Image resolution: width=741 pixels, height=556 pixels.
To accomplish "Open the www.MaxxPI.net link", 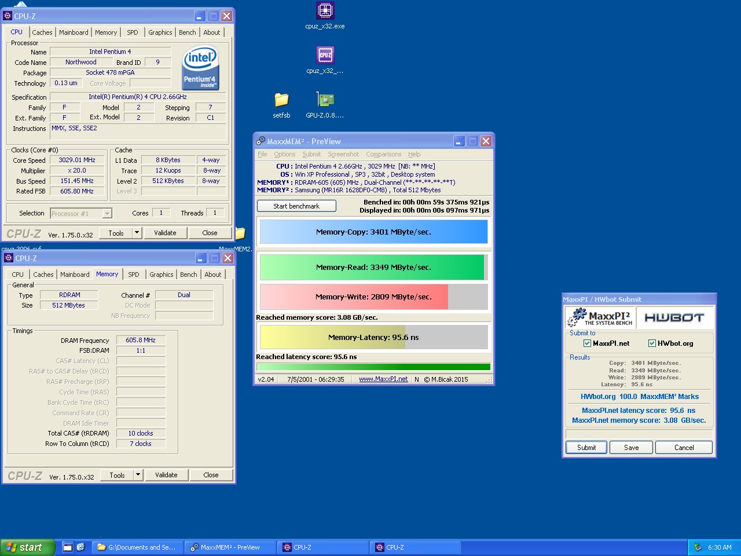I will coord(383,379).
